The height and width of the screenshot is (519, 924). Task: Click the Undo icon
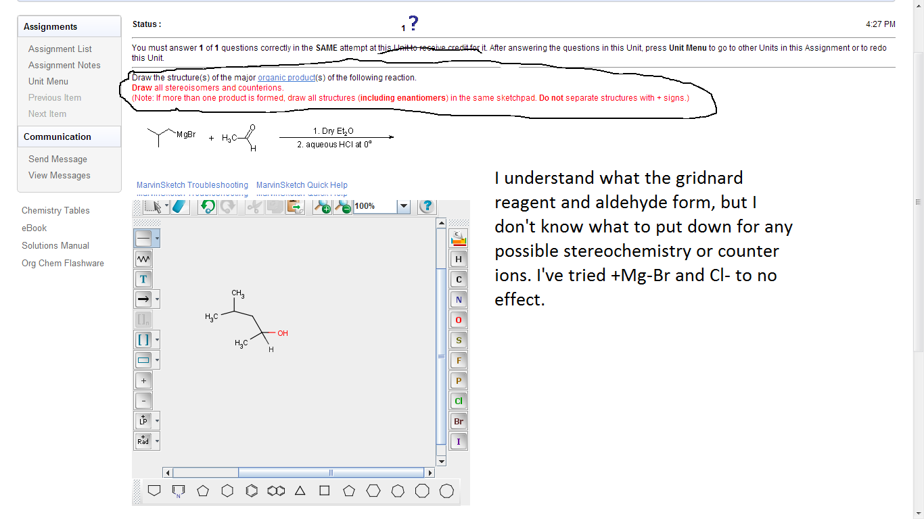207,206
